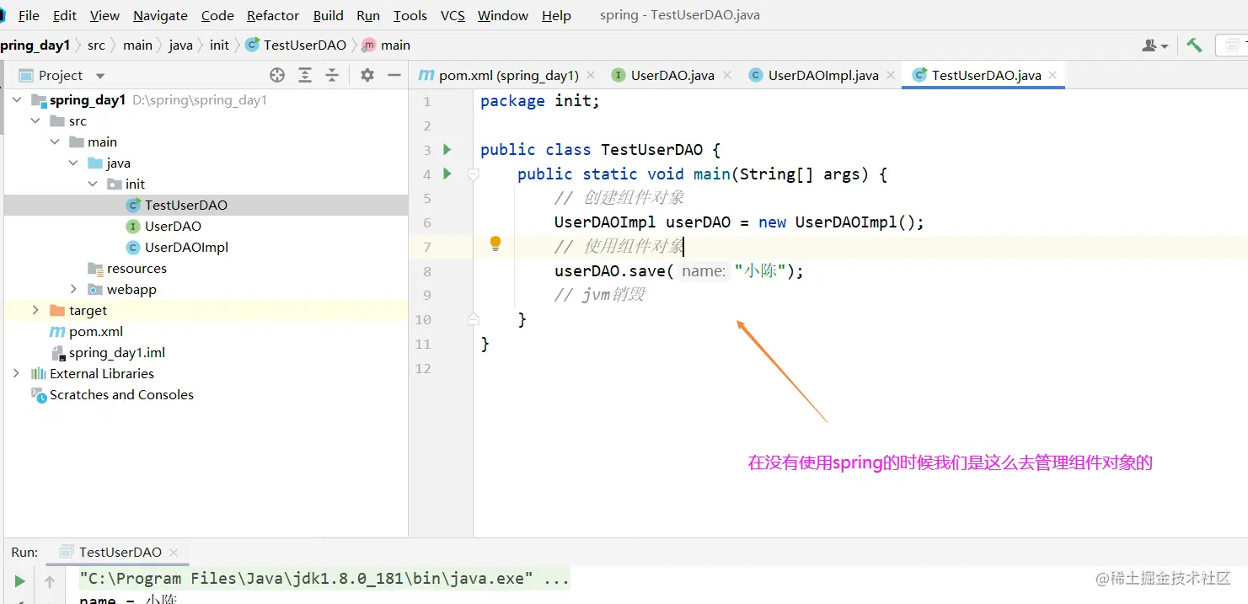The width and height of the screenshot is (1248, 604).
Task: Click the TestUserDAO breadcrumb
Action: click(x=296, y=45)
